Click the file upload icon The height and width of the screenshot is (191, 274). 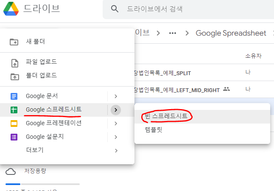coord(15,63)
